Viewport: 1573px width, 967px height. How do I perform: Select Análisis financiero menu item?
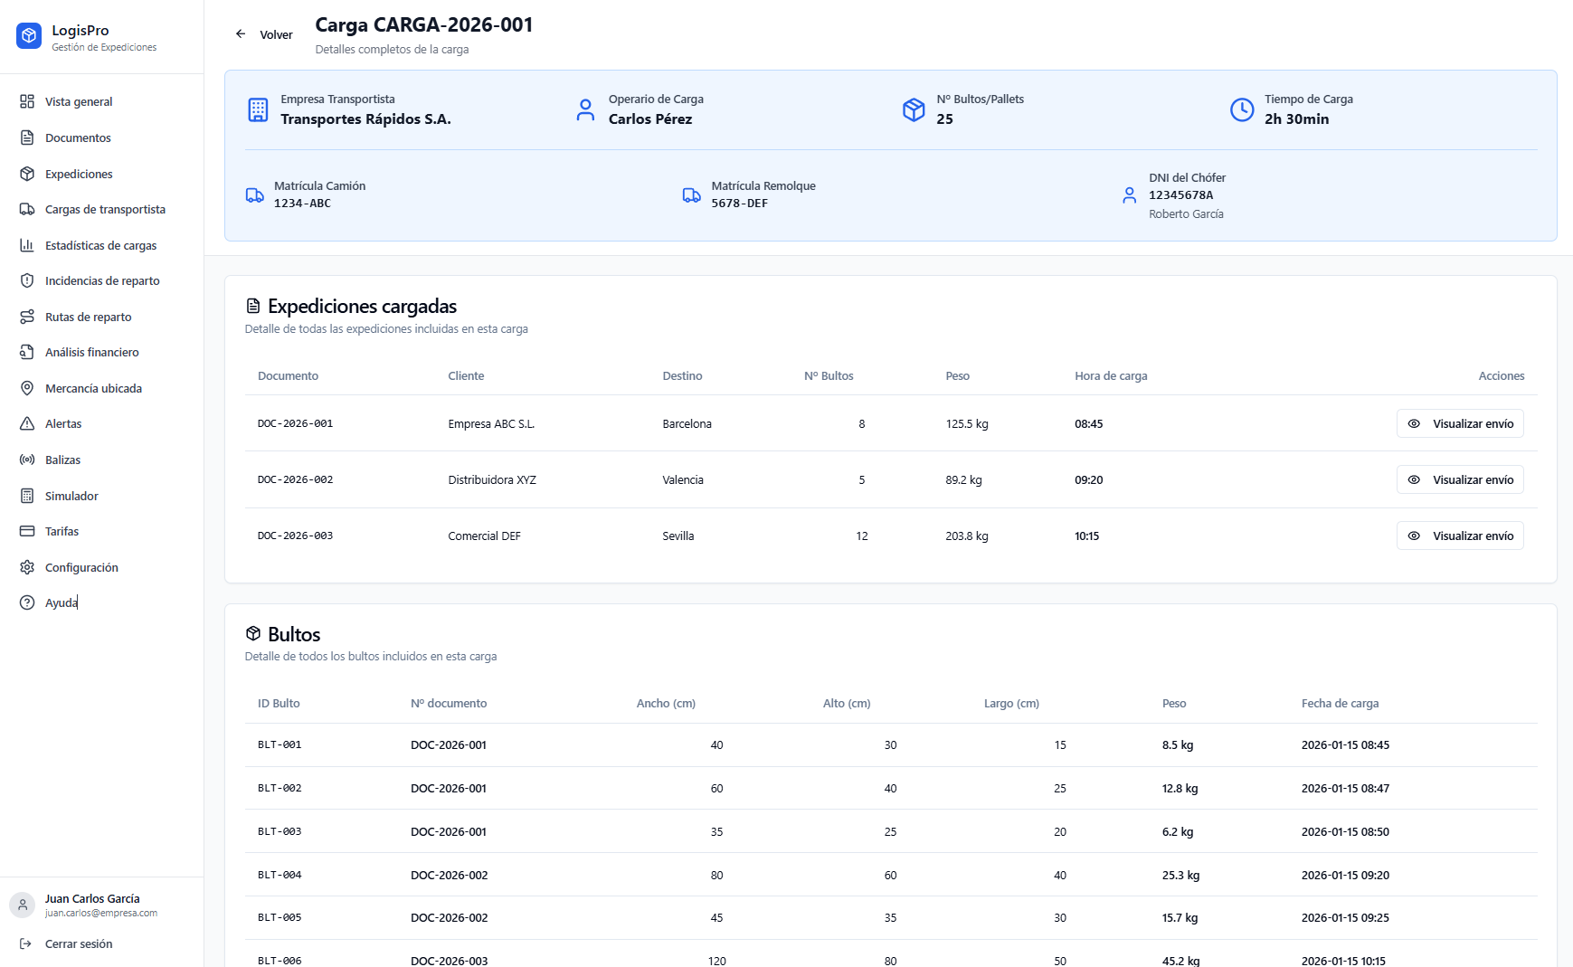[x=91, y=353]
